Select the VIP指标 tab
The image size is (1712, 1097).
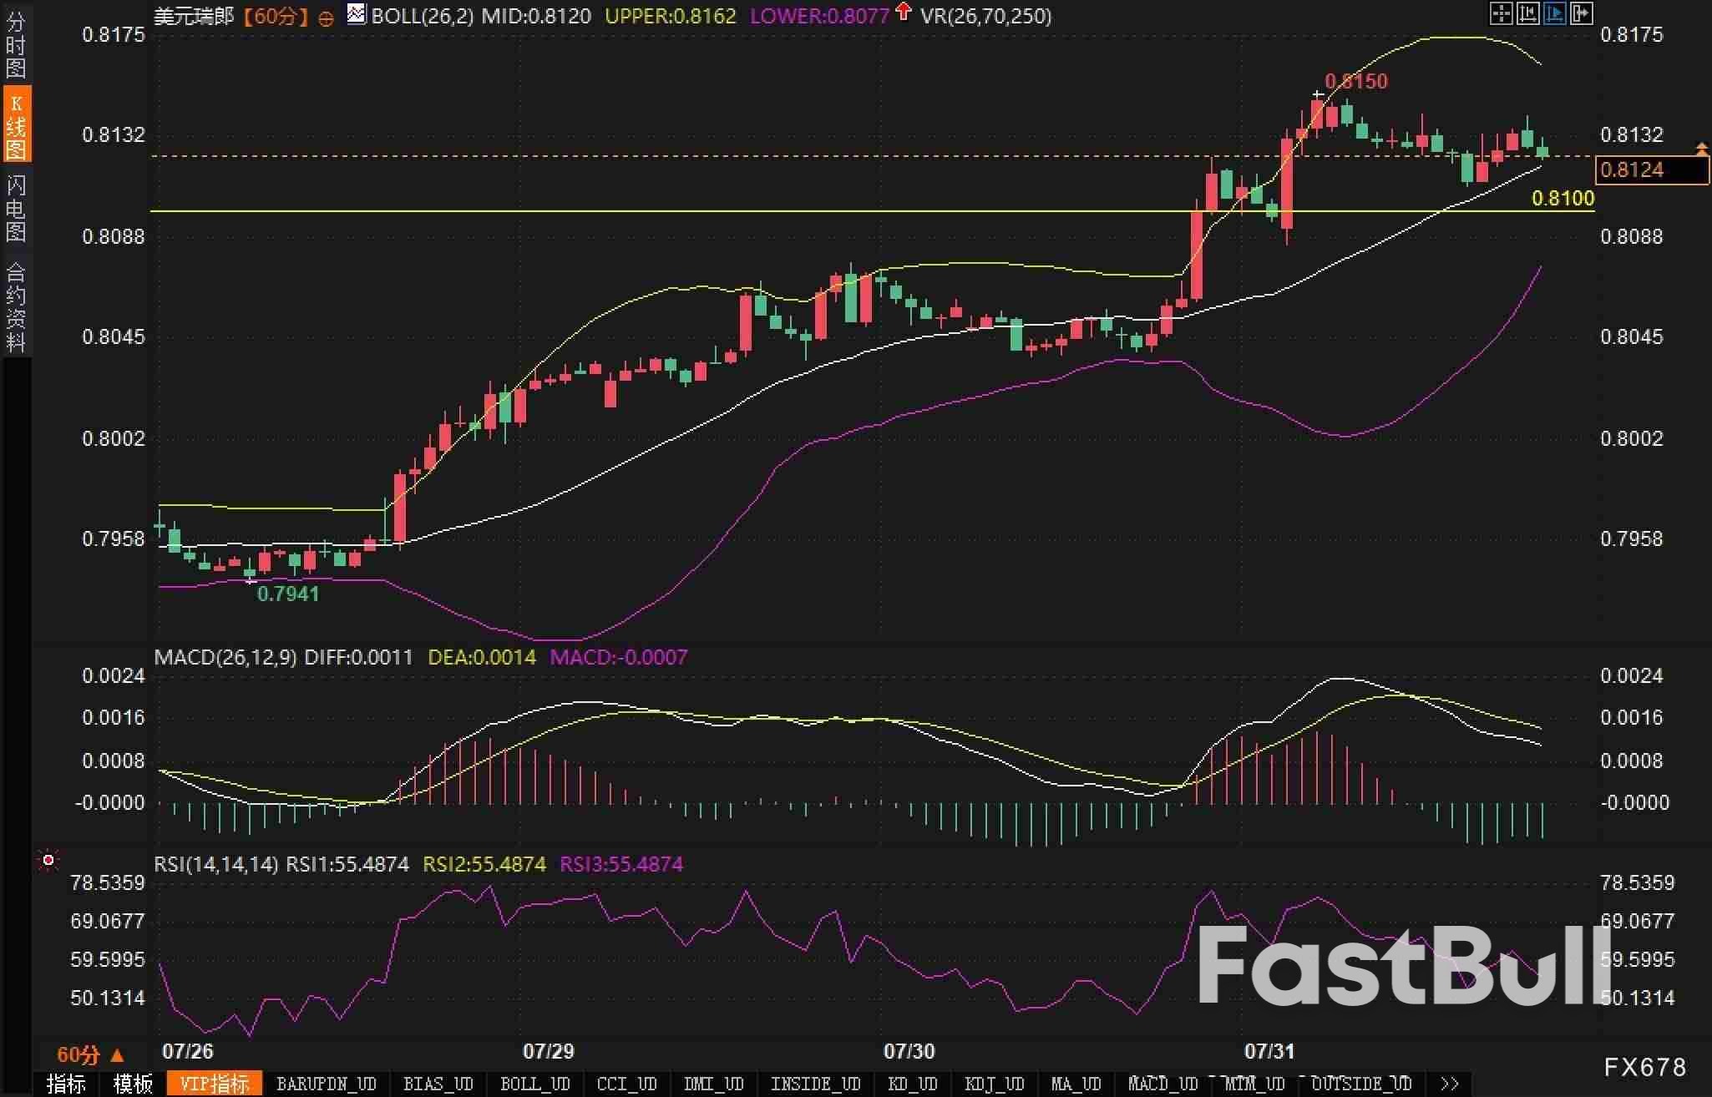215,1084
